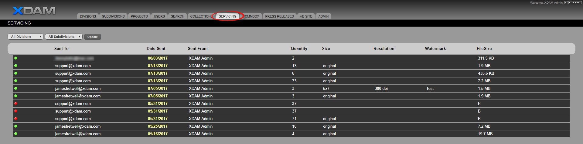Switch to the Press Releases tab
The width and height of the screenshot is (583, 144).
point(279,16)
